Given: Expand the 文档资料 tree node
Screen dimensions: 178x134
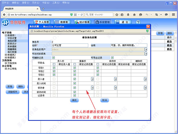Looking at the screenshot, I should [x=6, y=63].
